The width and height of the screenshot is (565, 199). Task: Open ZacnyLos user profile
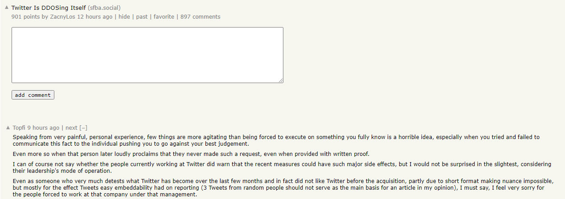pyautogui.click(x=61, y=17)
